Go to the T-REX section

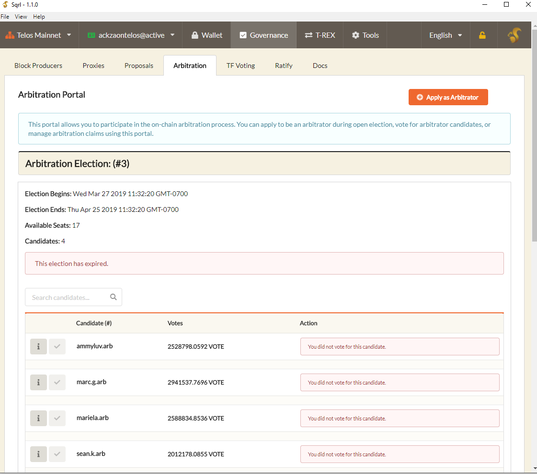point(320,35)
